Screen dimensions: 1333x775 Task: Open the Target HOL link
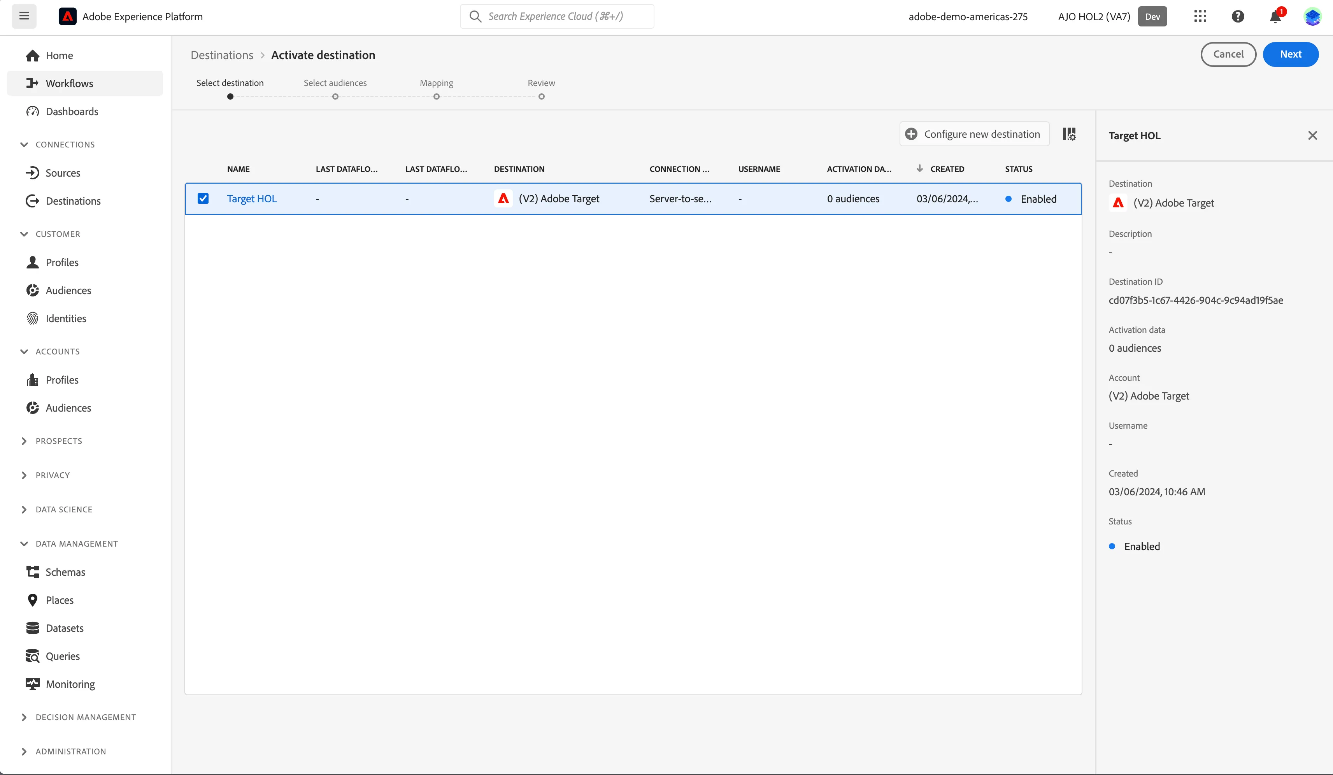(x=252, y=198)
